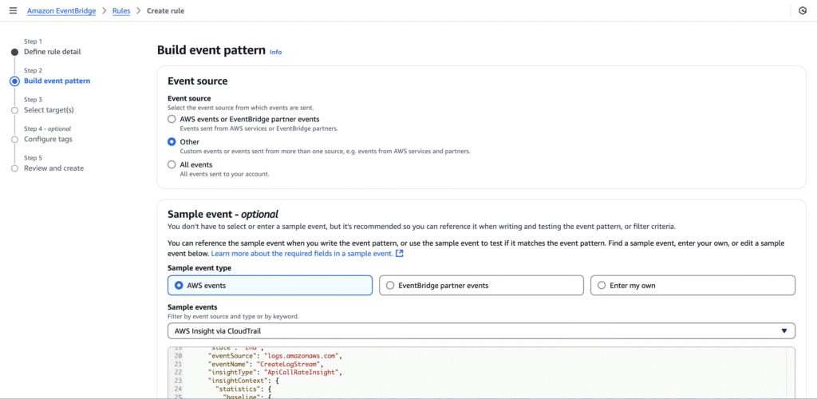This screenshot has height=399, width=817.
Task: Click the Event source section heading
Action: (x=198, y=81)
